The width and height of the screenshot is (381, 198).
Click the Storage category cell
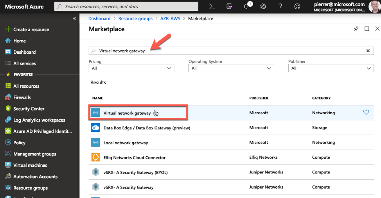click(320, 127)
